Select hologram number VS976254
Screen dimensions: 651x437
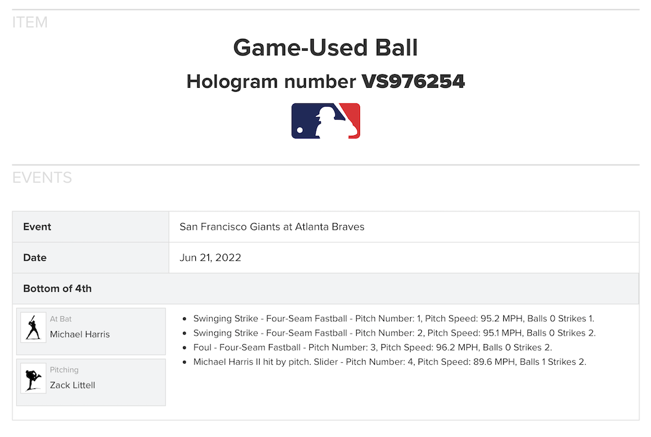pyautogui.click(x=413, y=81)
